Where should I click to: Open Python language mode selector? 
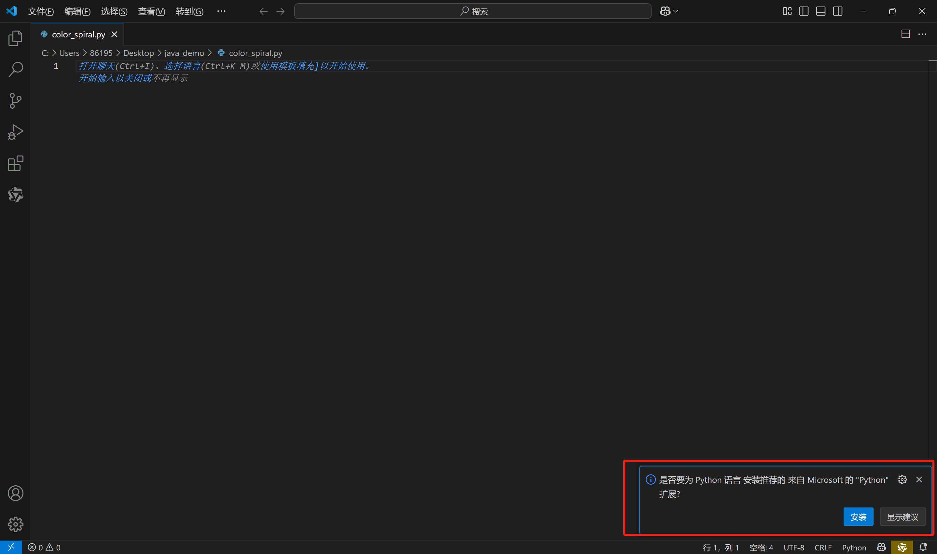tap(854, 547)
